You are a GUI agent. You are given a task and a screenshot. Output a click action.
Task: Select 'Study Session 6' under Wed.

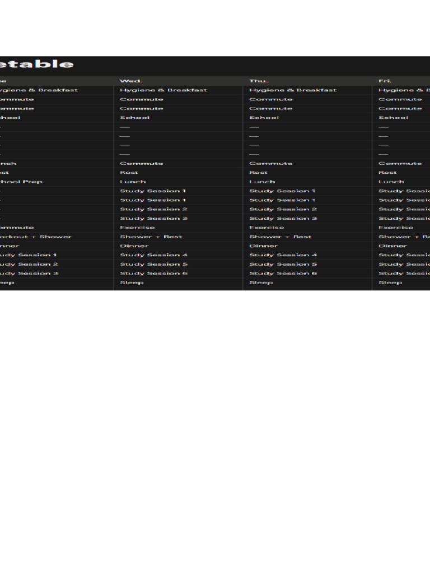tap(153, 273)
